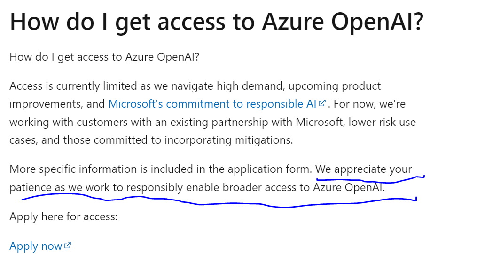Click the external-link icon after responsible AI

[x=322, y=103]
